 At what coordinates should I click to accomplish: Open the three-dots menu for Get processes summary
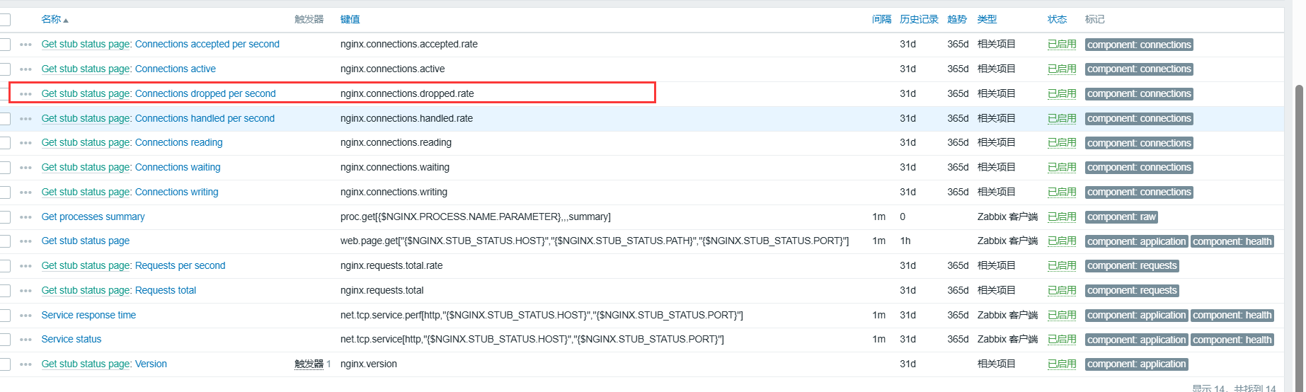click(x=26, y=217)
